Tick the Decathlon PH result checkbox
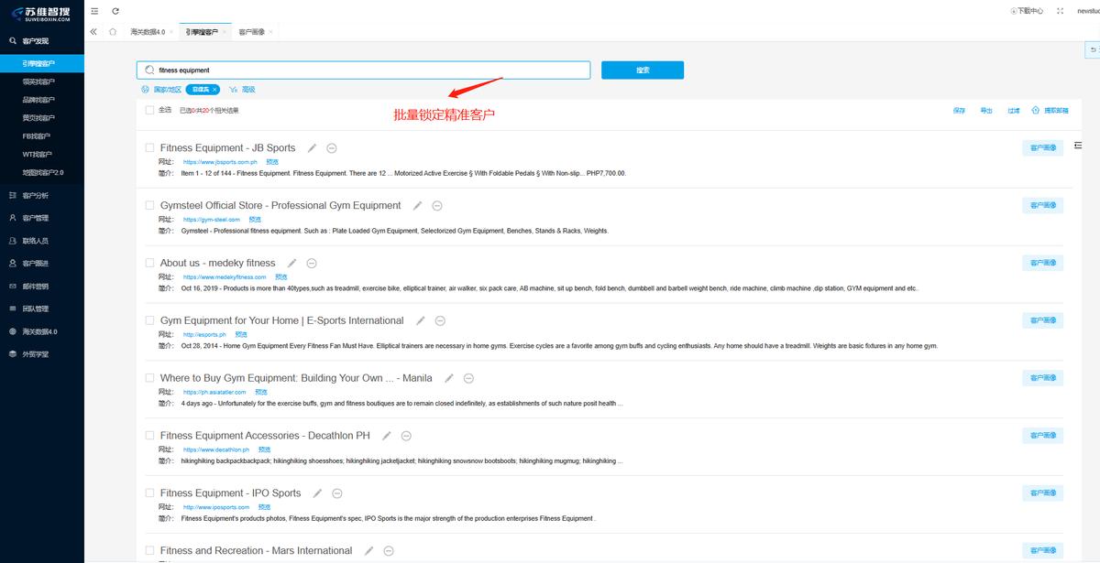The width and height of the screenshot is (1100, 563). tap(149, 436)
